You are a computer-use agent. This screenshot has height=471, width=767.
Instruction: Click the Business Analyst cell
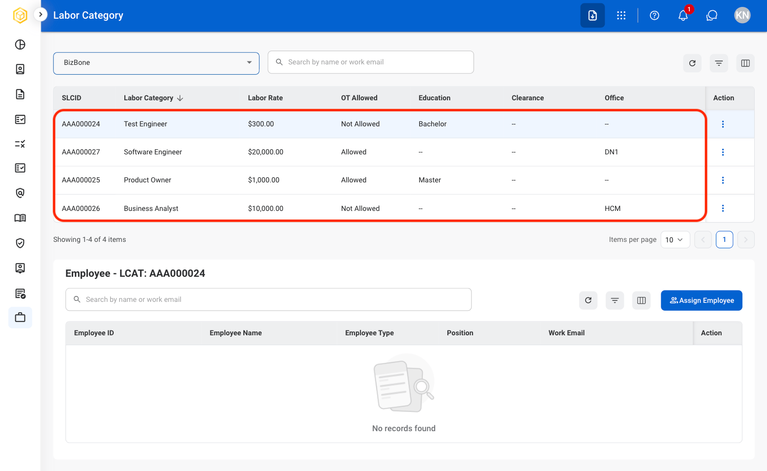pos(151,208)
